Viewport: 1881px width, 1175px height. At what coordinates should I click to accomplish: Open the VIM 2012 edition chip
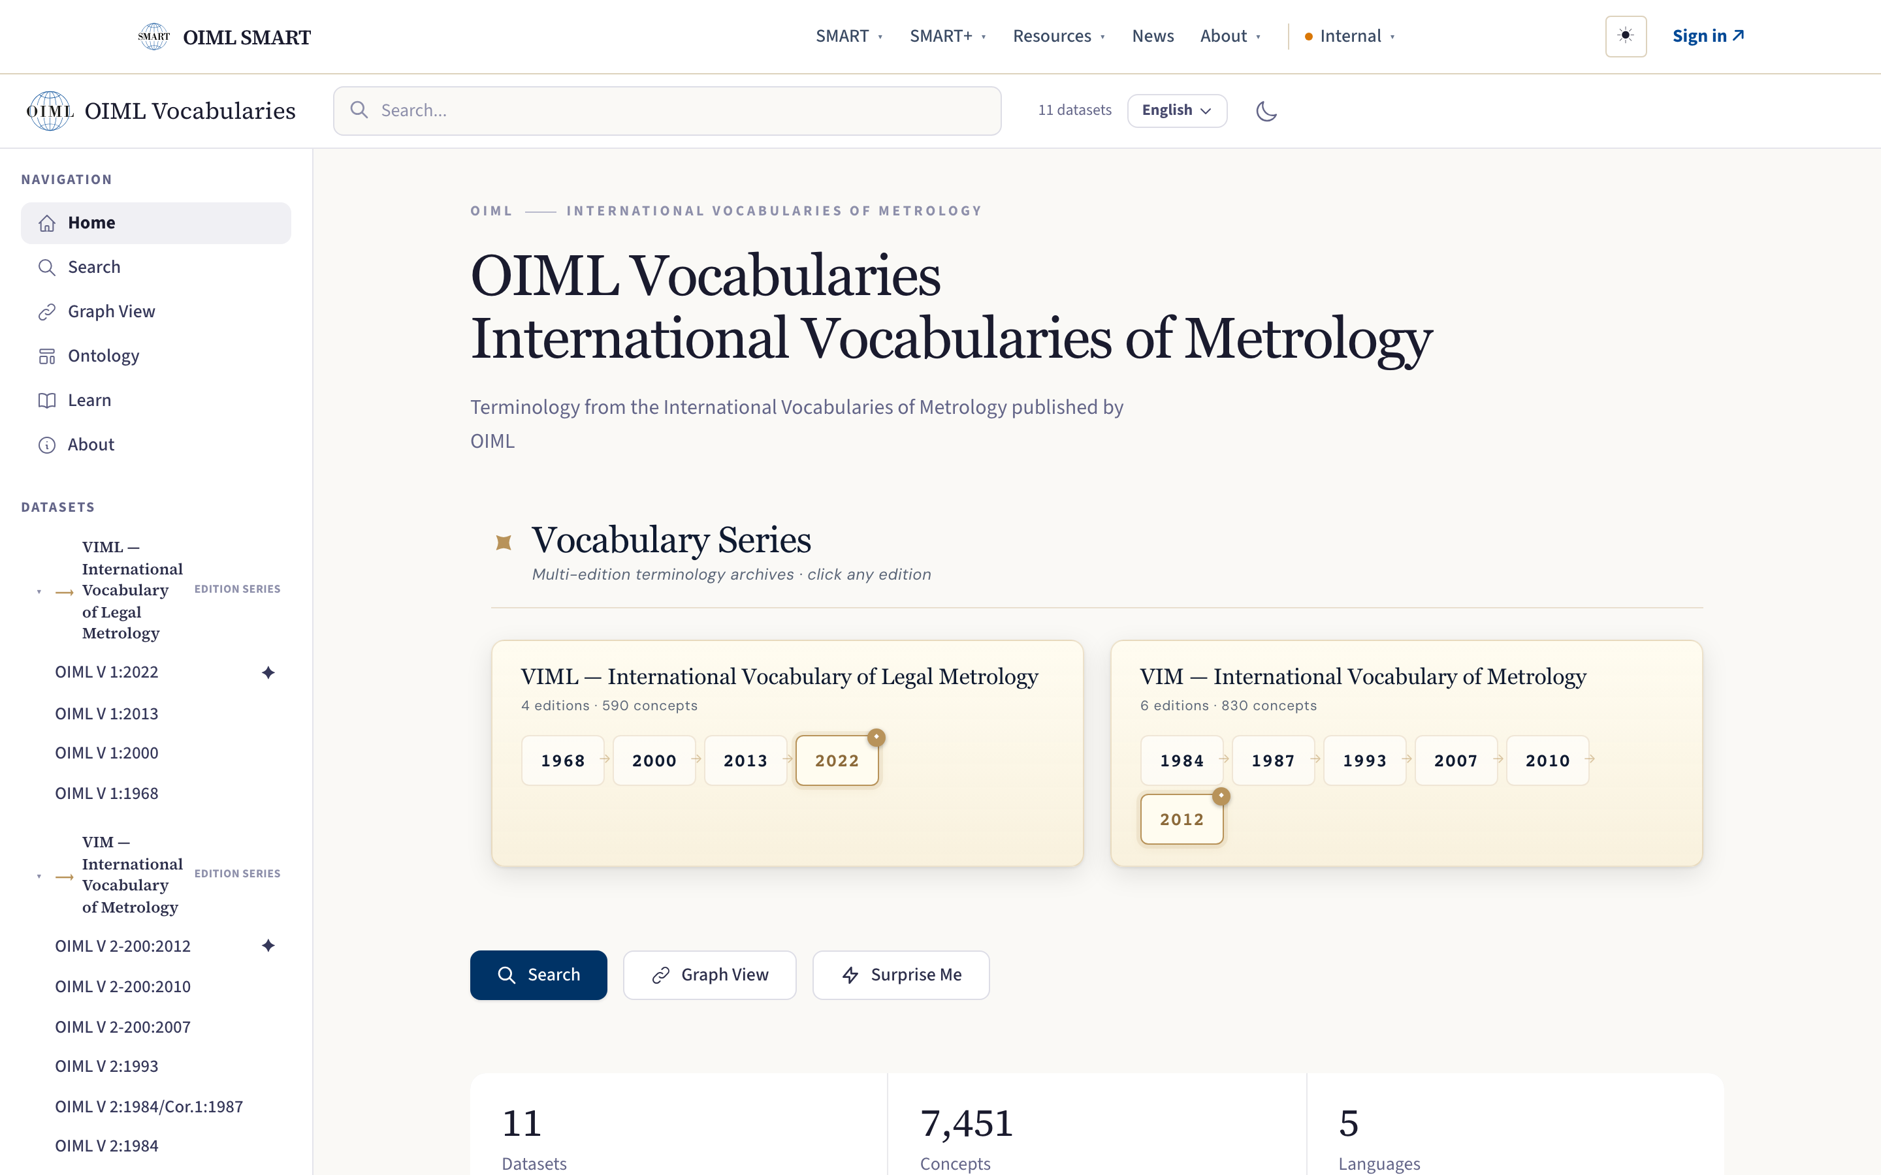click(1182, 819)
